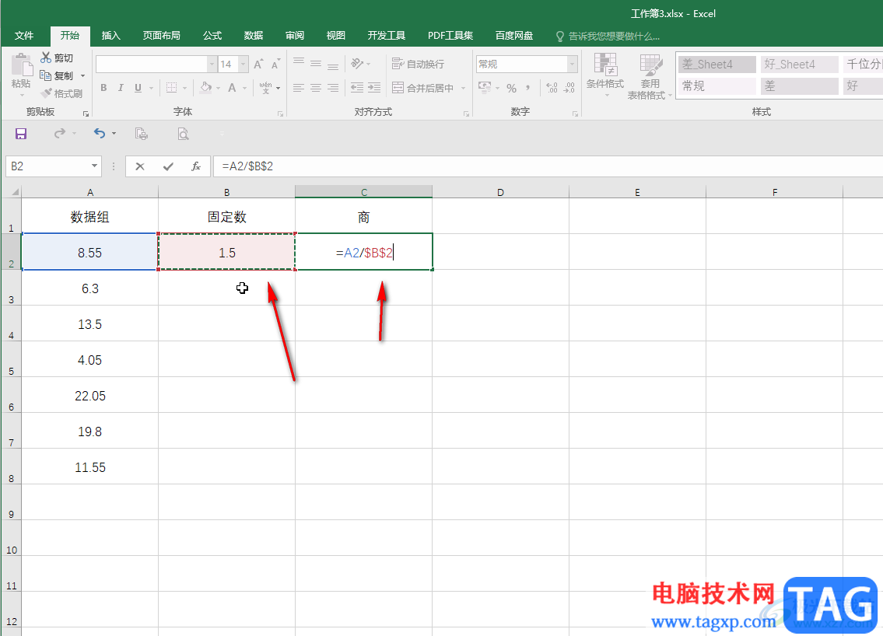Image resolution: width=883 pixels, height=636 pixels.
Task: Click the wén phonetic guide icon
Action: (266, 88)
